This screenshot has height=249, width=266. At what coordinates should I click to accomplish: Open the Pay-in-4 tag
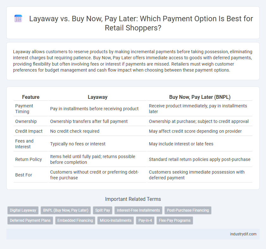(x=145, y=220)
